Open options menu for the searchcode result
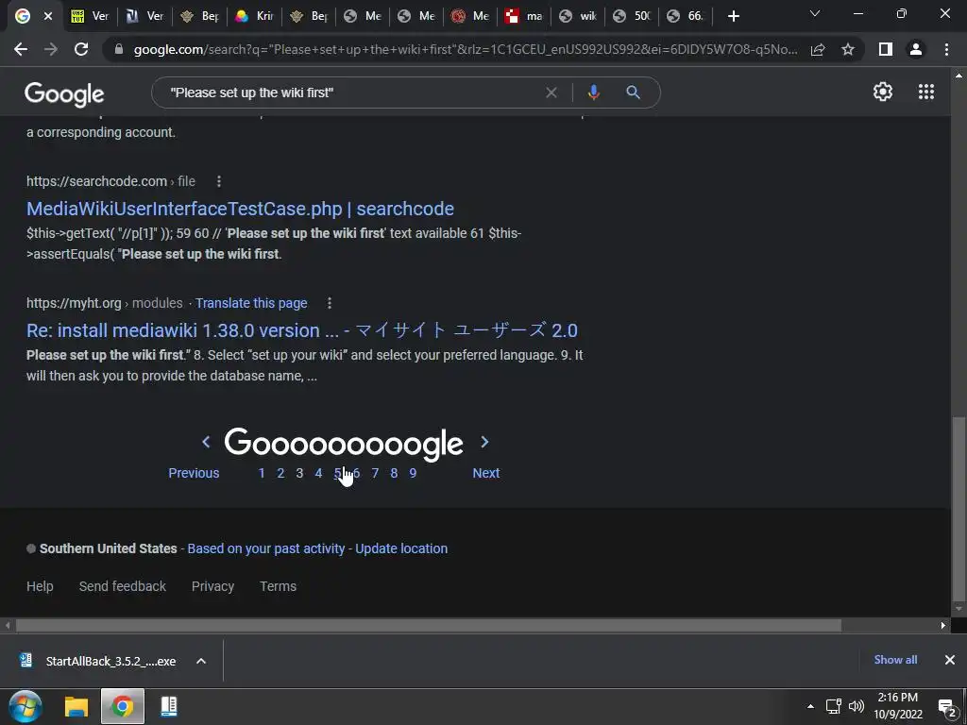The image size is (967, 725). [219, 181]
